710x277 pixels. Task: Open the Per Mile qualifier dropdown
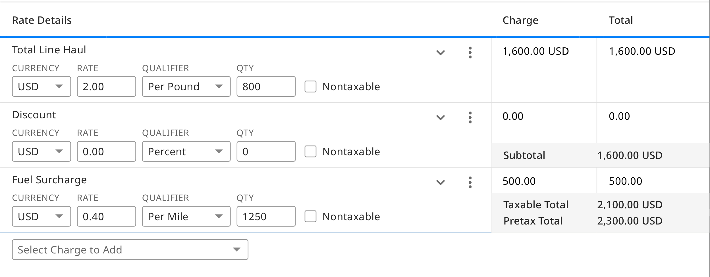(186, 217)
